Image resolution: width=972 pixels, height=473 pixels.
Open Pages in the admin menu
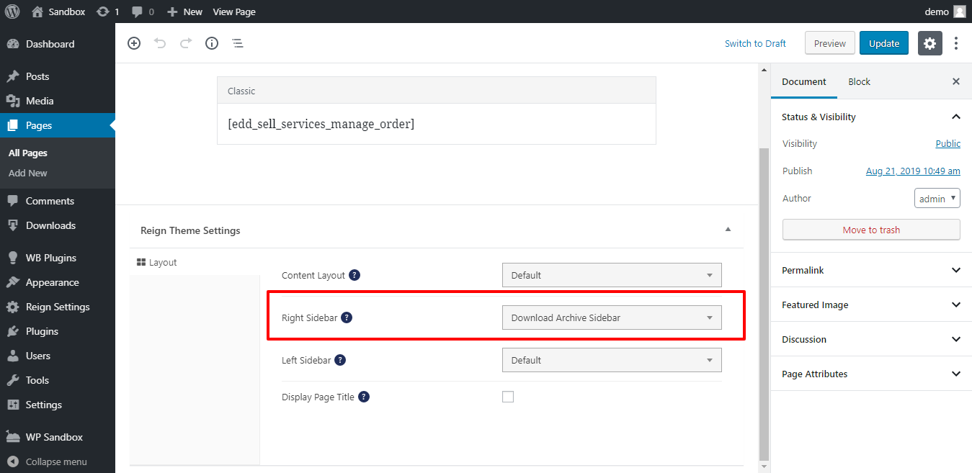58,125
